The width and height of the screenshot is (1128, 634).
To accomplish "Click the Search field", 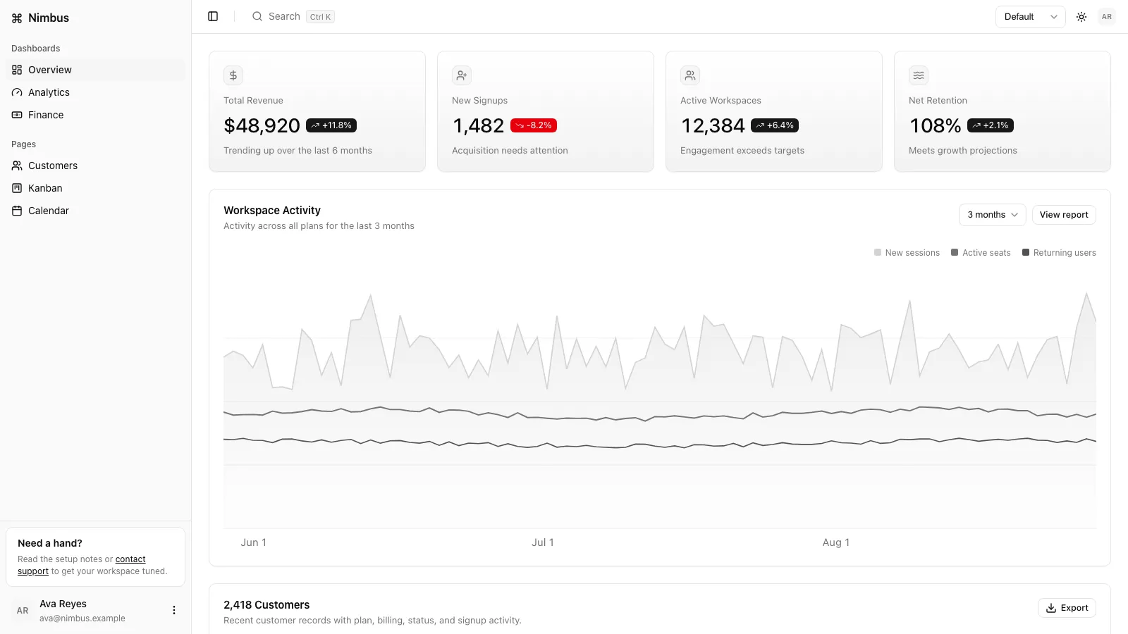I will (293, 17).
